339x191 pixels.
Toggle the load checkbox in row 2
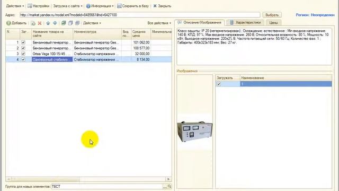click(23, 48)
